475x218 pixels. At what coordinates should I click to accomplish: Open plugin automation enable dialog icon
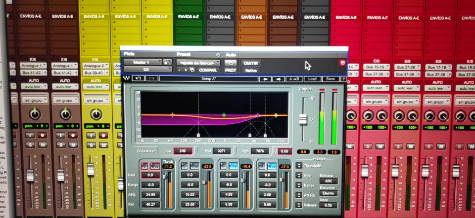[x=231, y=63]
